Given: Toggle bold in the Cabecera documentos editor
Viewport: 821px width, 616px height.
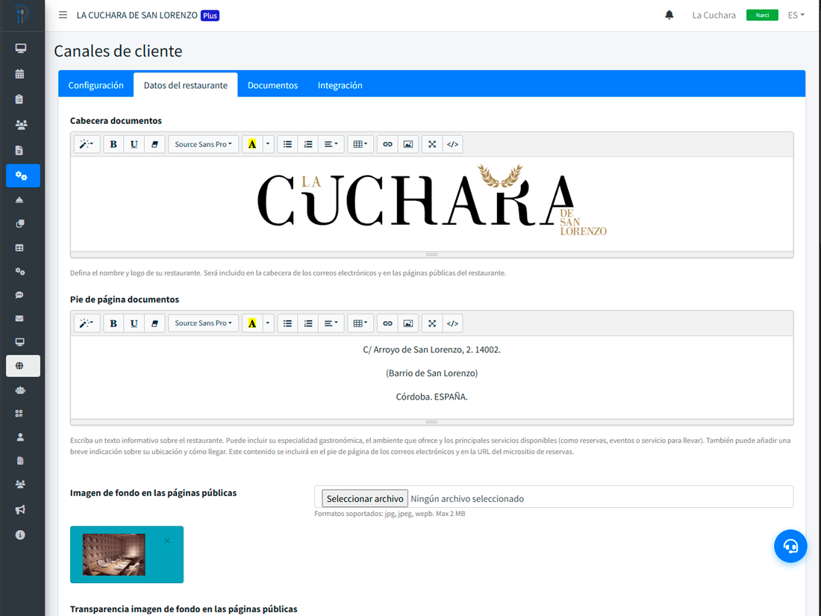Looking at the screenshot, I should pos(113,144).
